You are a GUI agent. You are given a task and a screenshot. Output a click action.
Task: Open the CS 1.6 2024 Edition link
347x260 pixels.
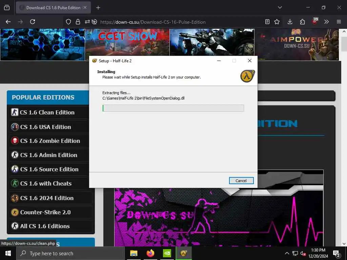pyautogui.click(x=47, y=198)
